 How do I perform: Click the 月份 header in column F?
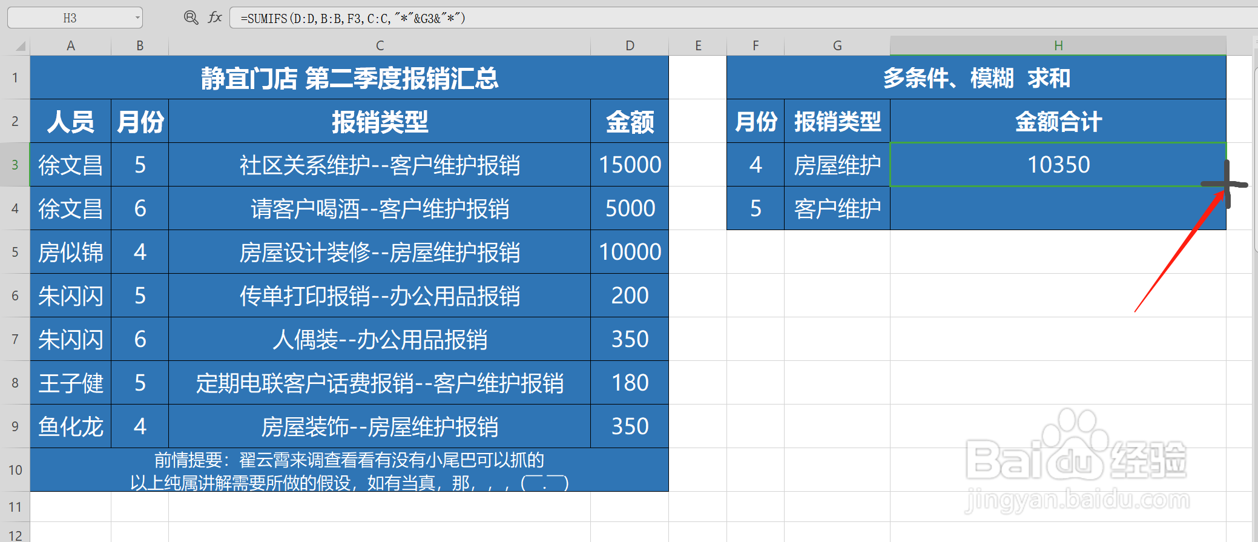click(756, 121)
